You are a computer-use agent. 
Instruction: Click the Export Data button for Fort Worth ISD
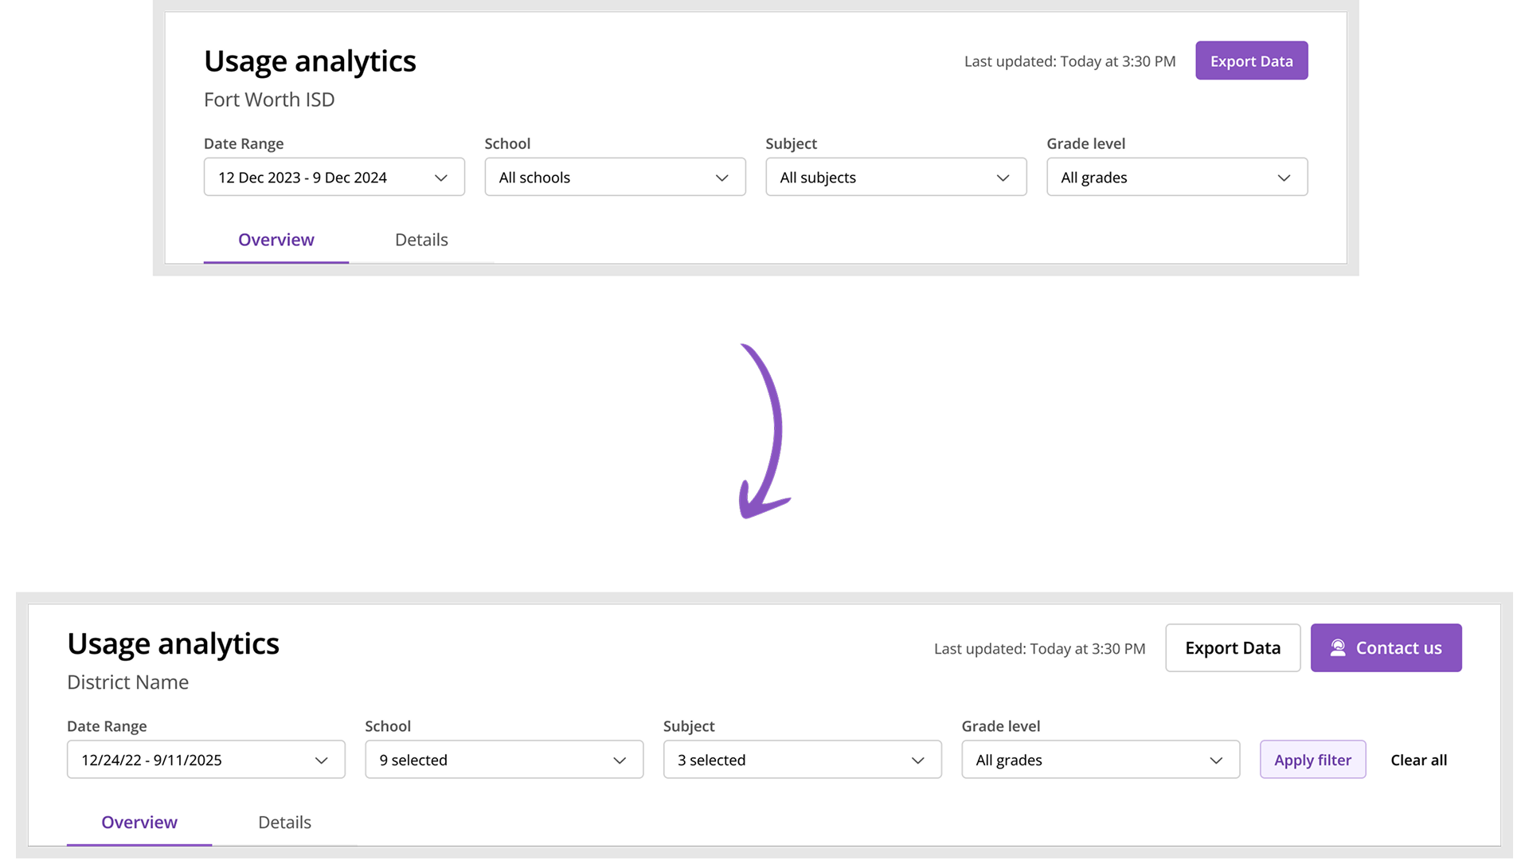(1251, 61)
